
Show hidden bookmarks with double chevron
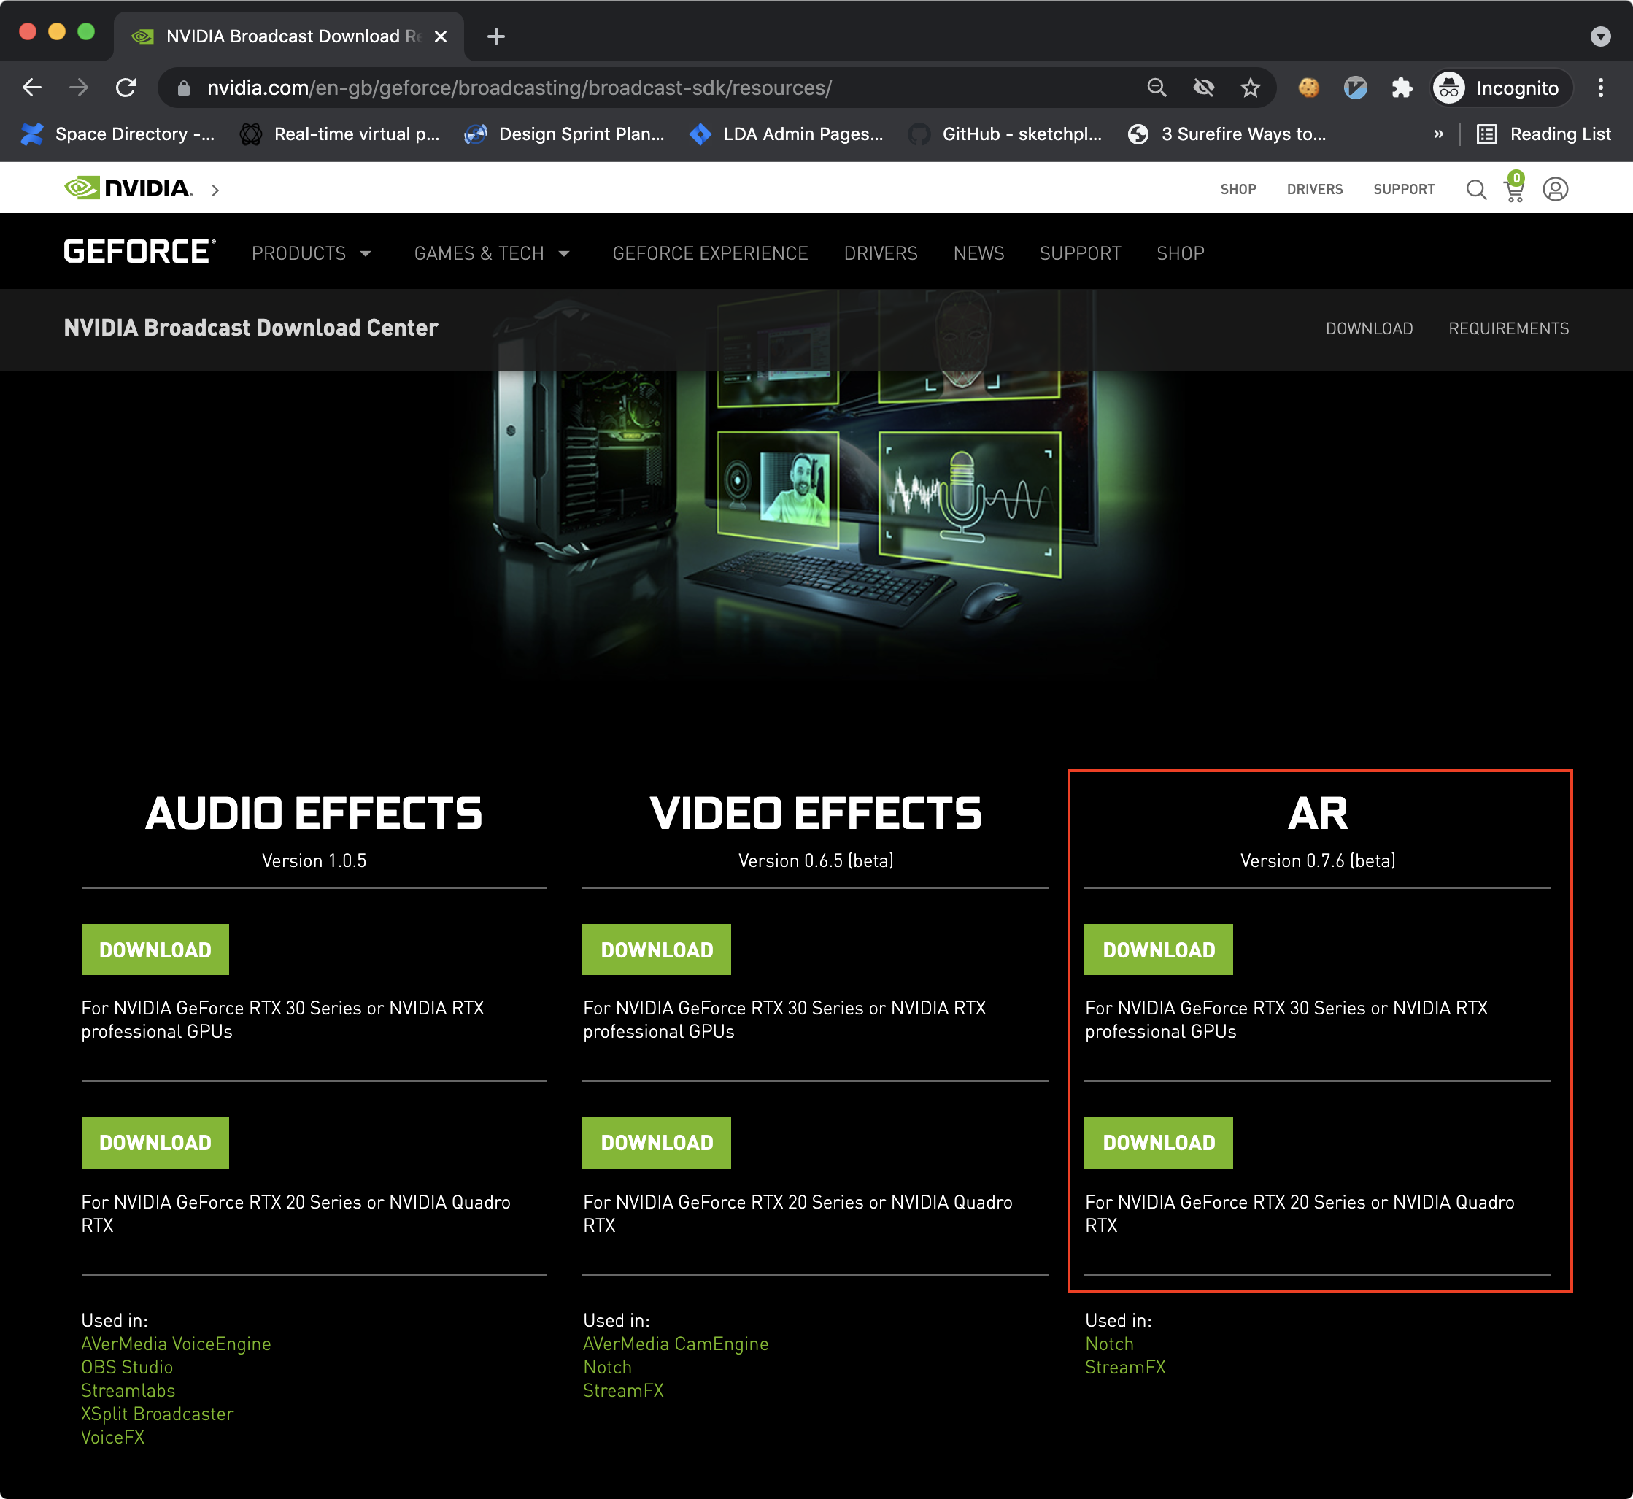pos(1437,134)
